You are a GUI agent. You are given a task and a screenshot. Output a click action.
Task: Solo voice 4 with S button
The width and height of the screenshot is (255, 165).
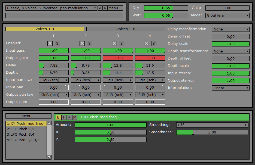[x=154, y=43]
